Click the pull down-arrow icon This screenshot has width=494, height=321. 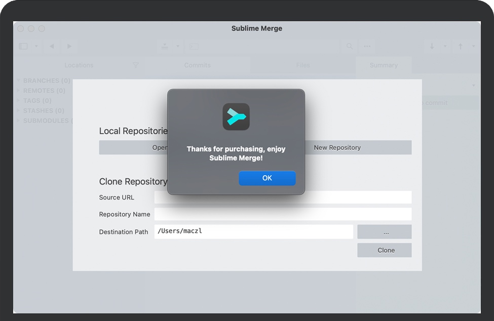tap(432, 46)
